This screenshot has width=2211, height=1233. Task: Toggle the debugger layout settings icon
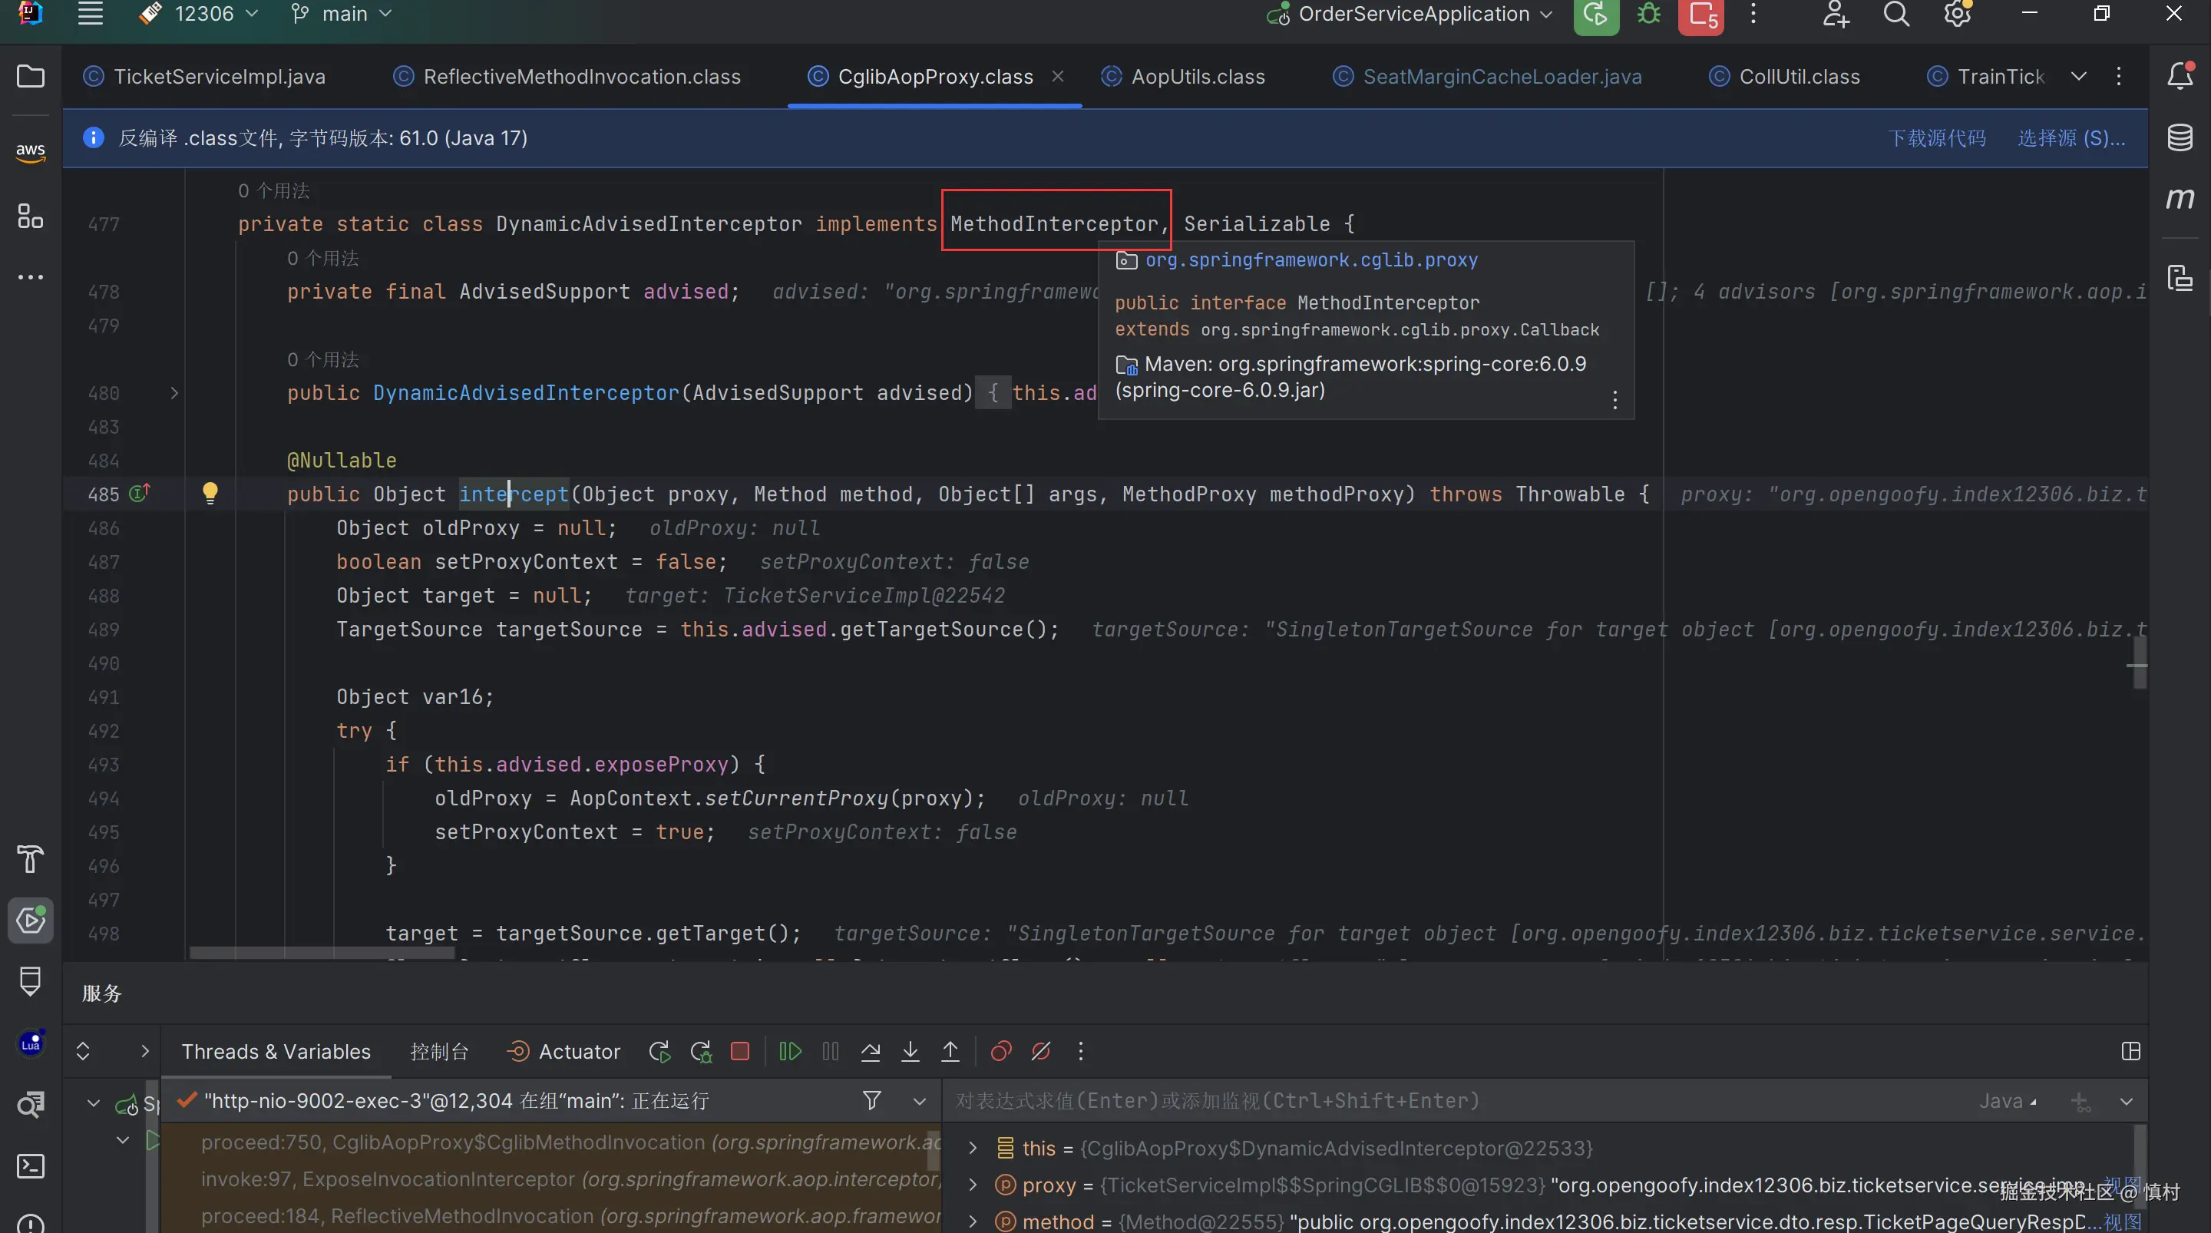click(2130, 1051)
